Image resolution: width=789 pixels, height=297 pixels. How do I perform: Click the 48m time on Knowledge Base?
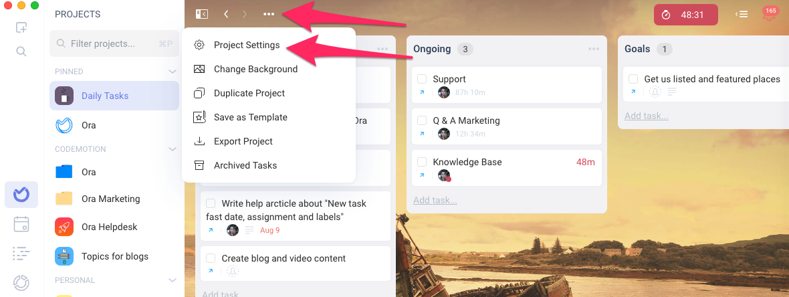586,162
